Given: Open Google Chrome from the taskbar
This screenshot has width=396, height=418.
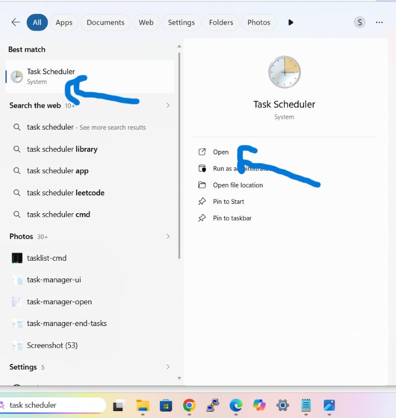Looking at the screenshot, I should [189, 405].
